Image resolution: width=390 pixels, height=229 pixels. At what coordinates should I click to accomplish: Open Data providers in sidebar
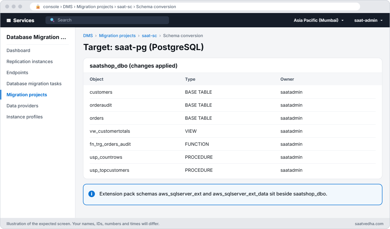[22, 106]
